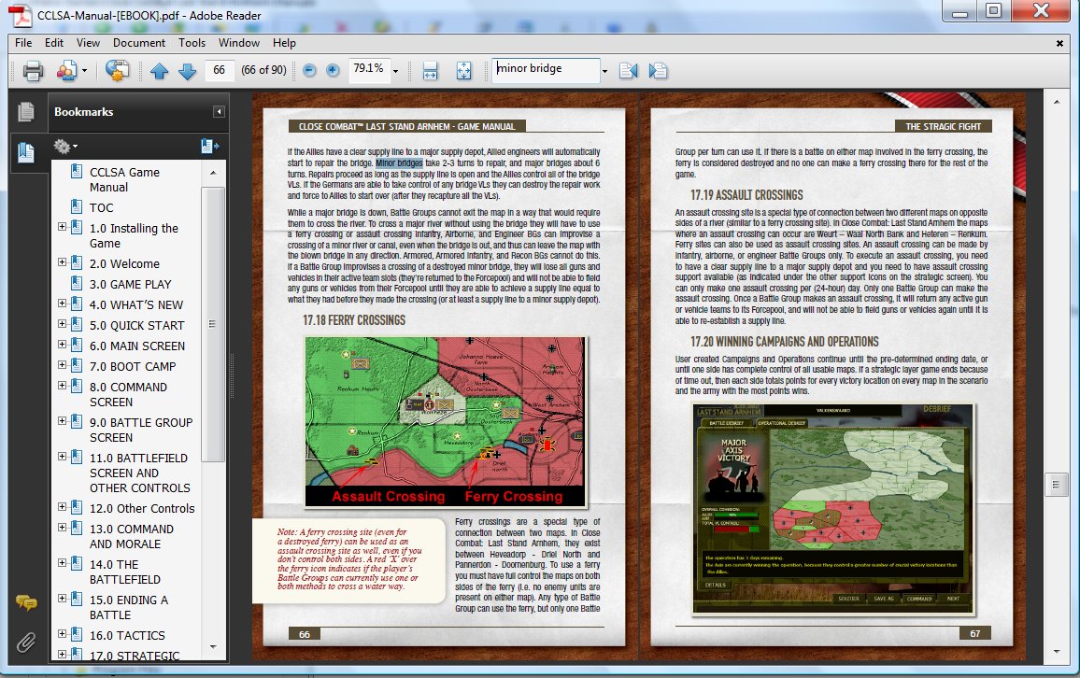Close the document with menu bar X

pos(1059,43)
